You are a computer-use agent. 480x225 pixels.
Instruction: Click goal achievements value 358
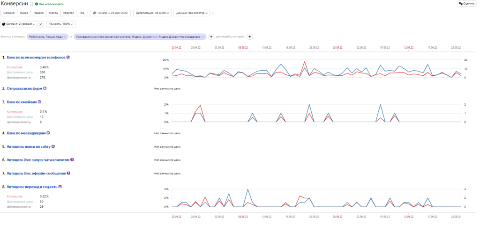pos(43,73)
